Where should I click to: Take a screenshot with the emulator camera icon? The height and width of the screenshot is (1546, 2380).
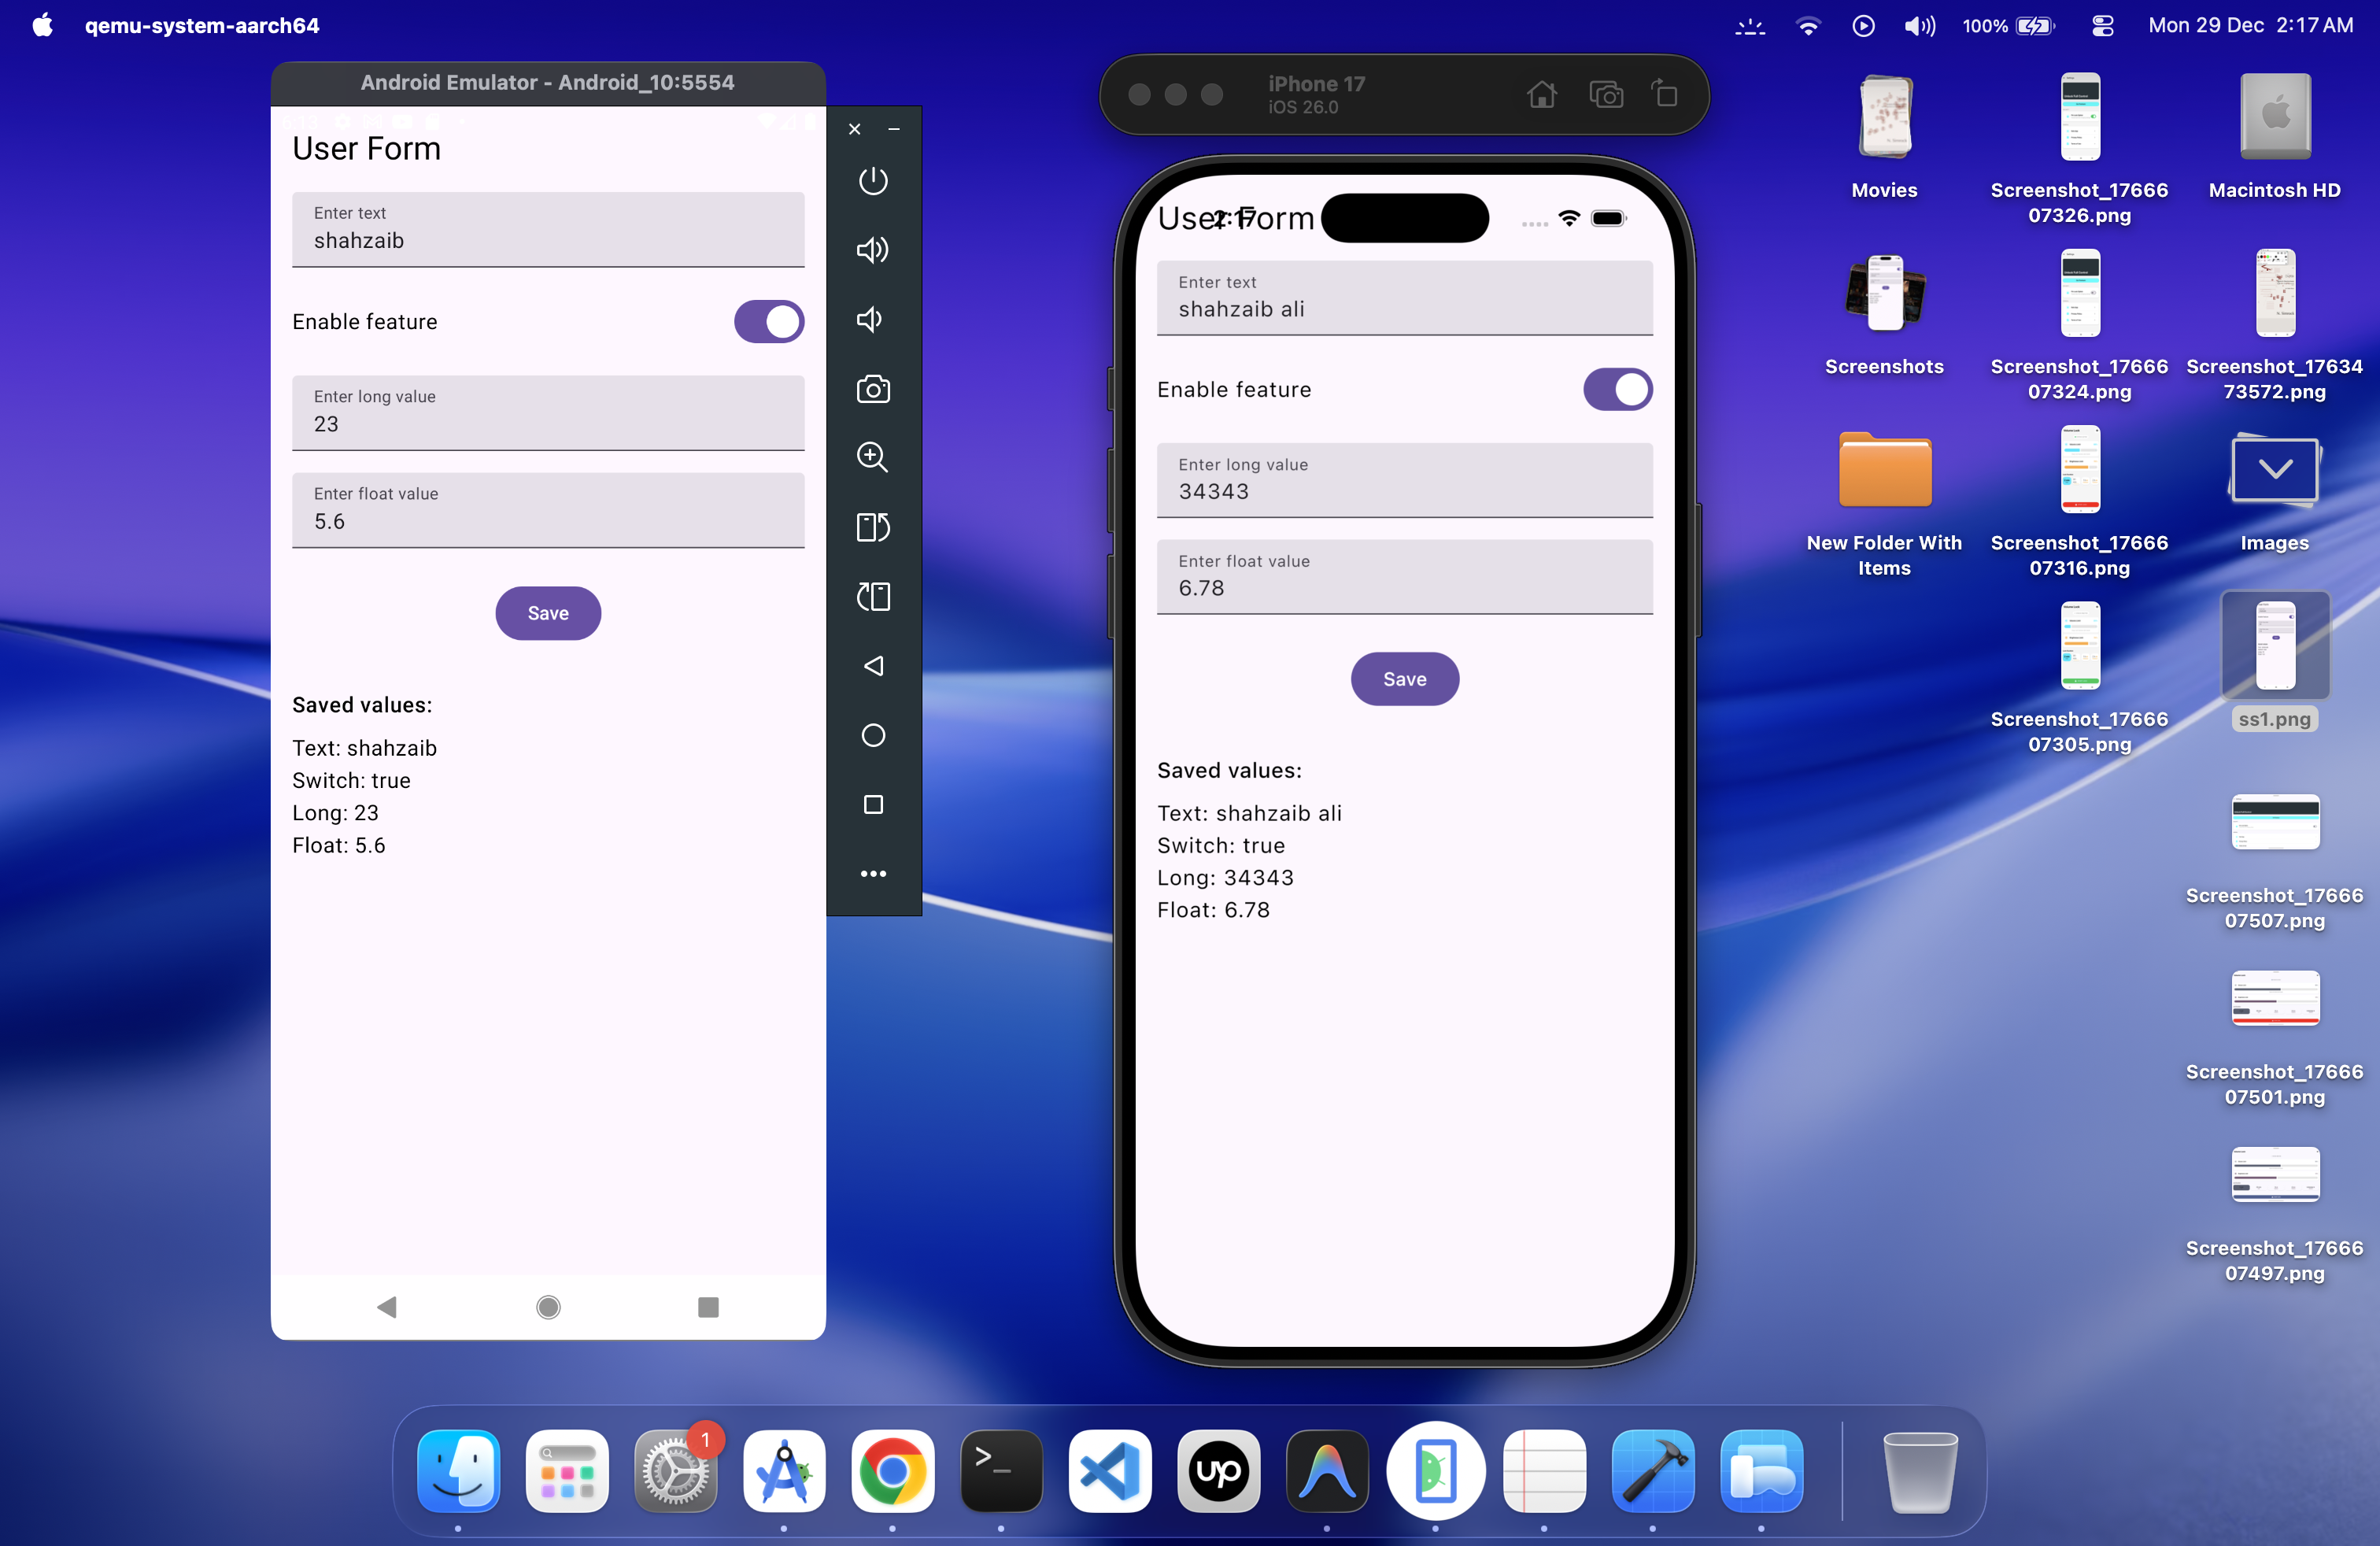point(872,390)
